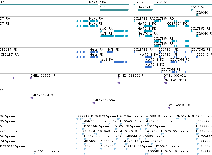Click protein Hsc70-1-PD

(x=155, y=60)
